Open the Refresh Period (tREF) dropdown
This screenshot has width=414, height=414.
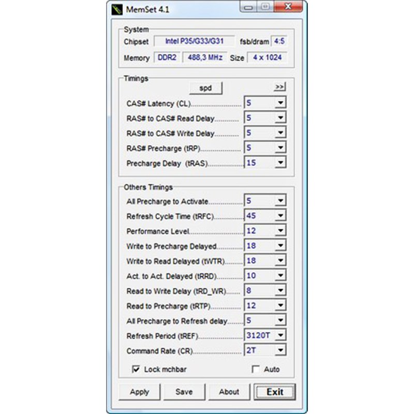click(280, 335)
